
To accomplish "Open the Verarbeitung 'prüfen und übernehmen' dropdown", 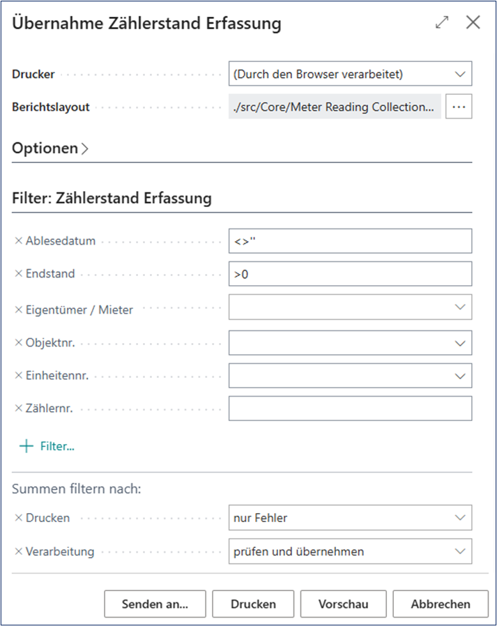I will (350, 551).
